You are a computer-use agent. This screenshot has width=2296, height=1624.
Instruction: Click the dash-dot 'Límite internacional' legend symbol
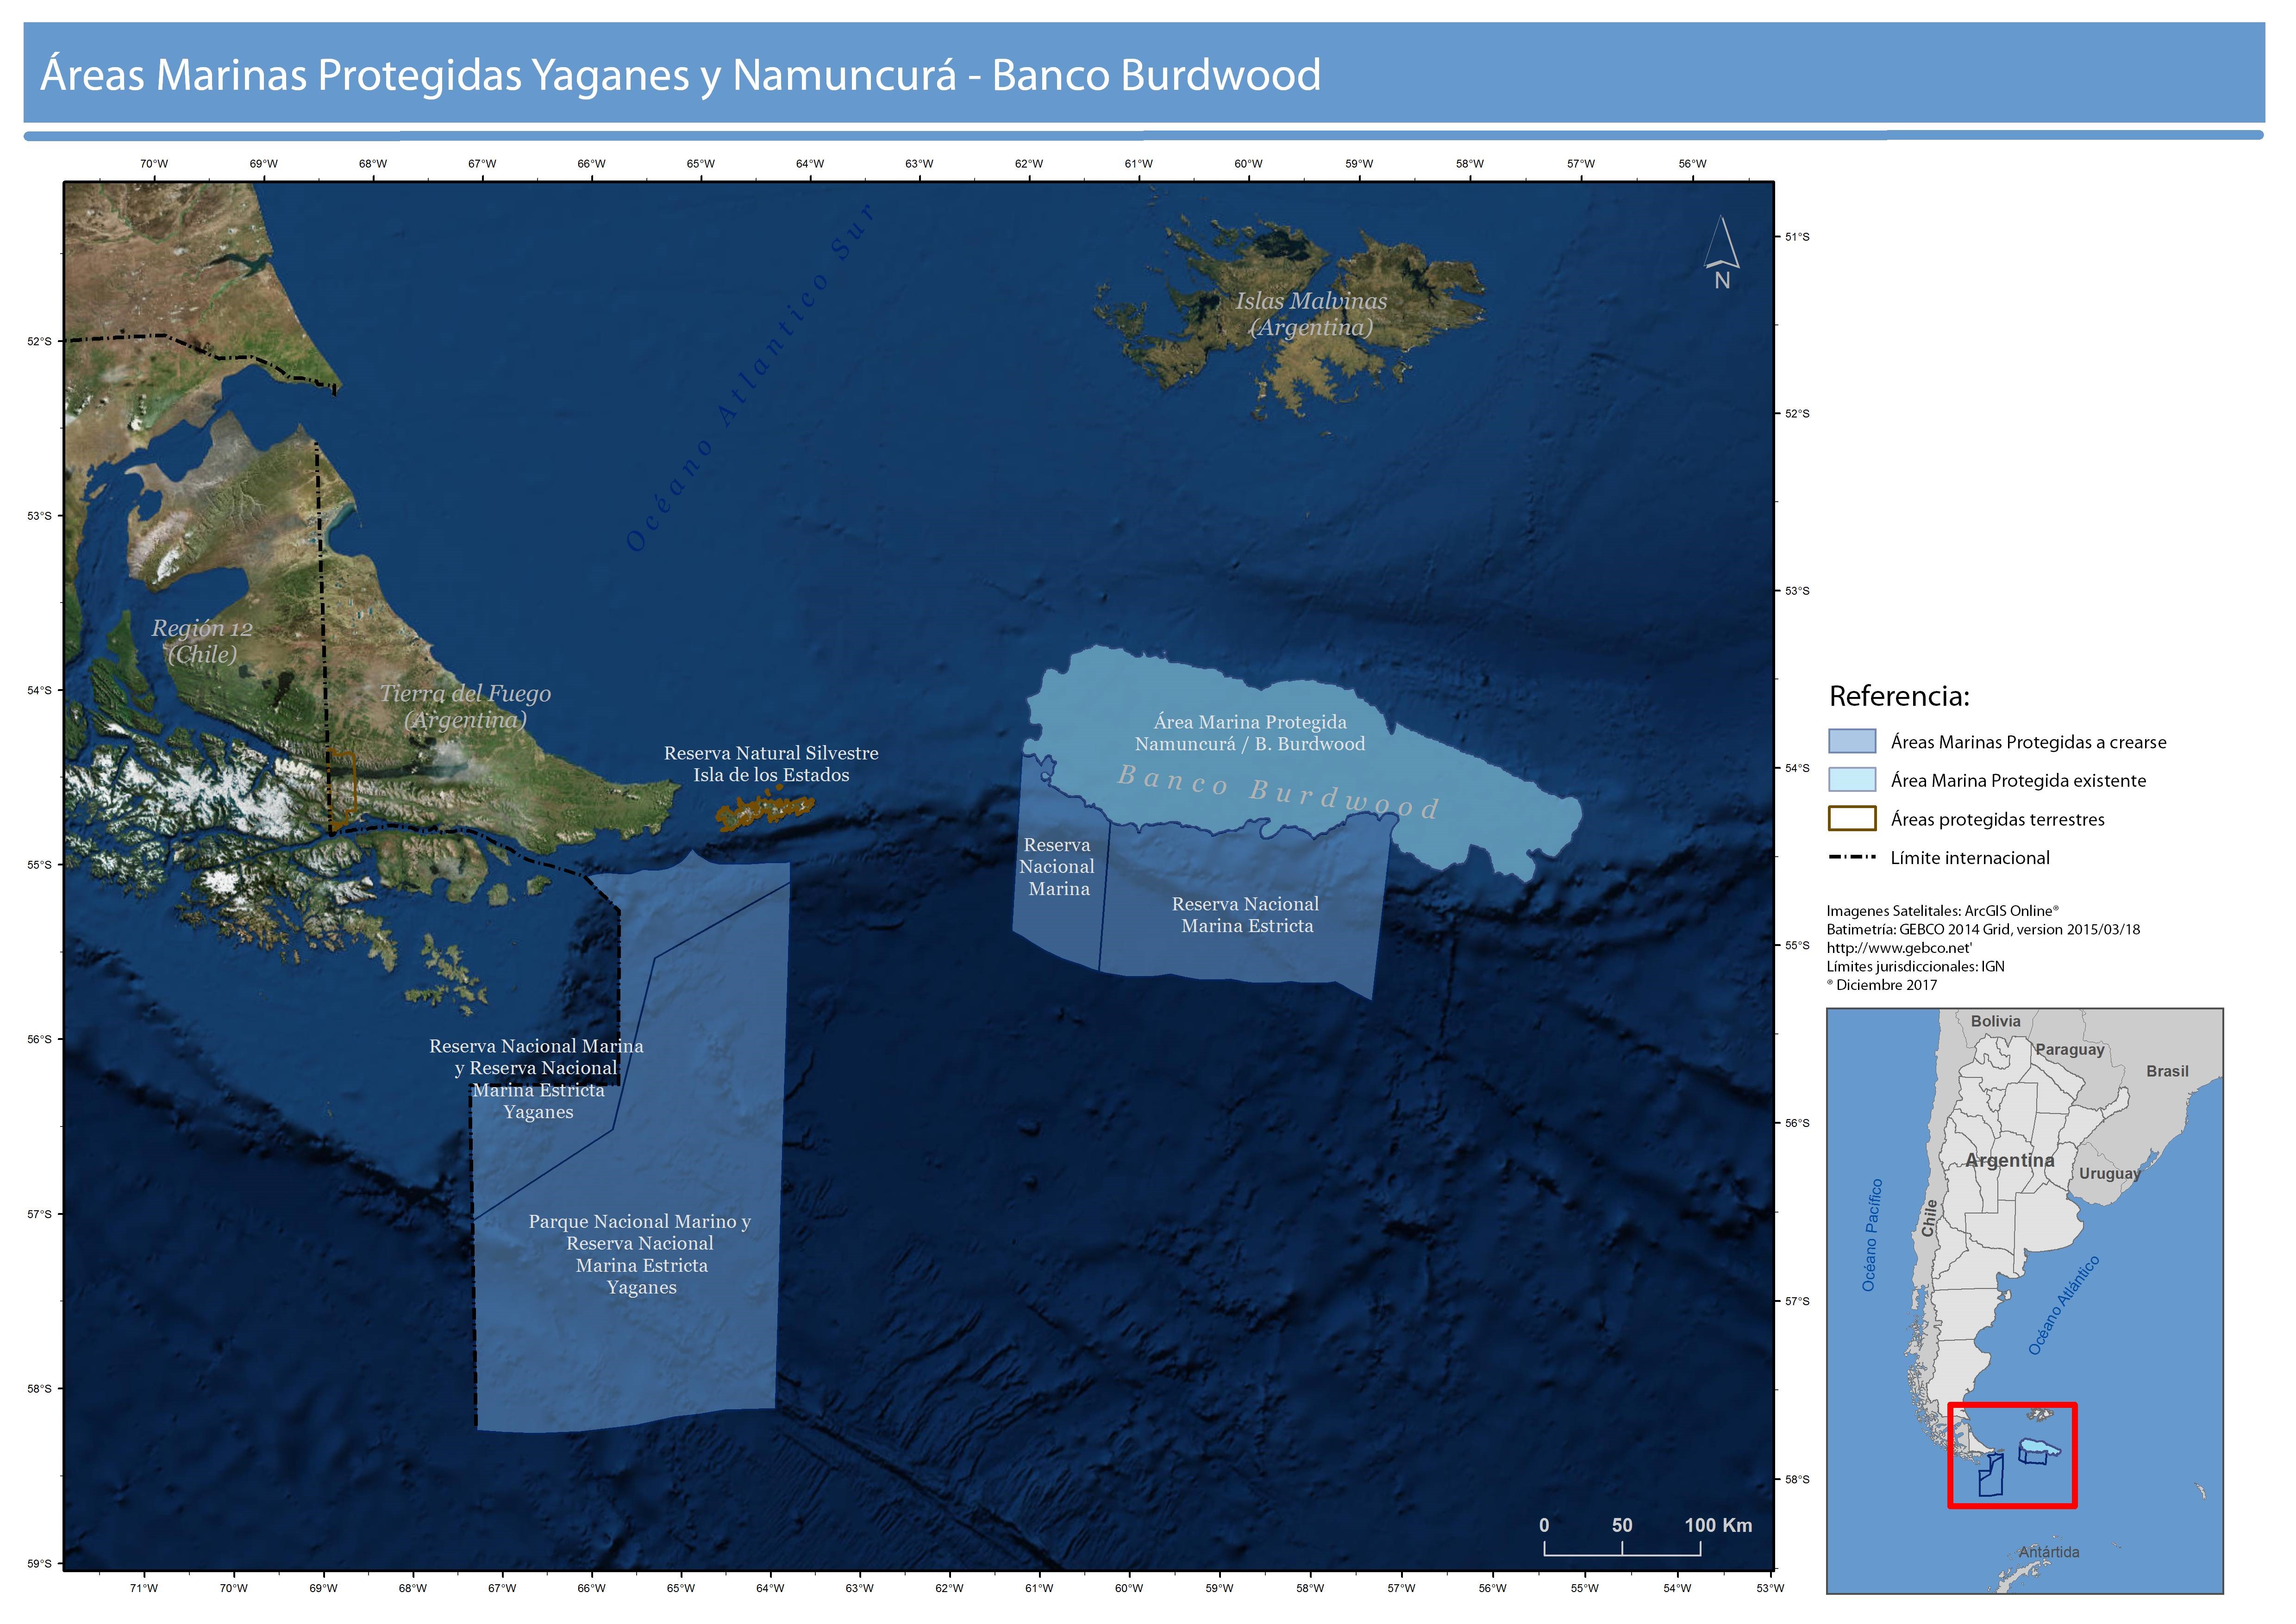[1852, 857]
